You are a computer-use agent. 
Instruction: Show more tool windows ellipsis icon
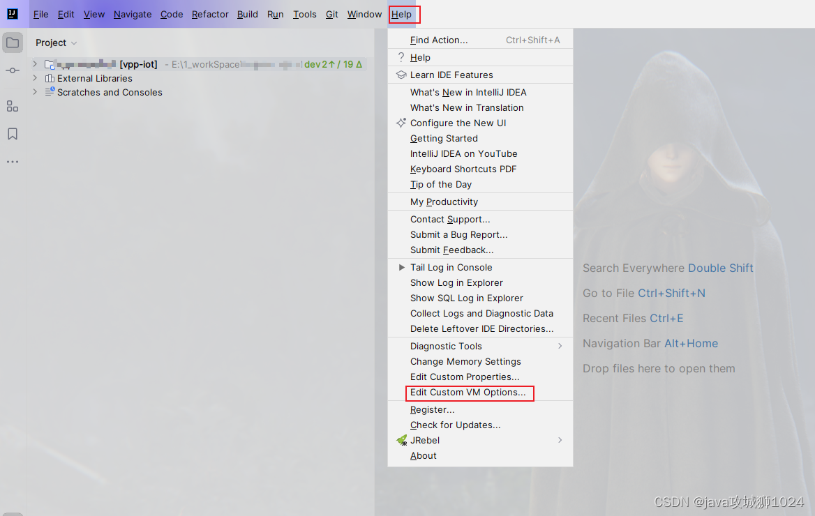pyautogui.click(x=13, y=162)
